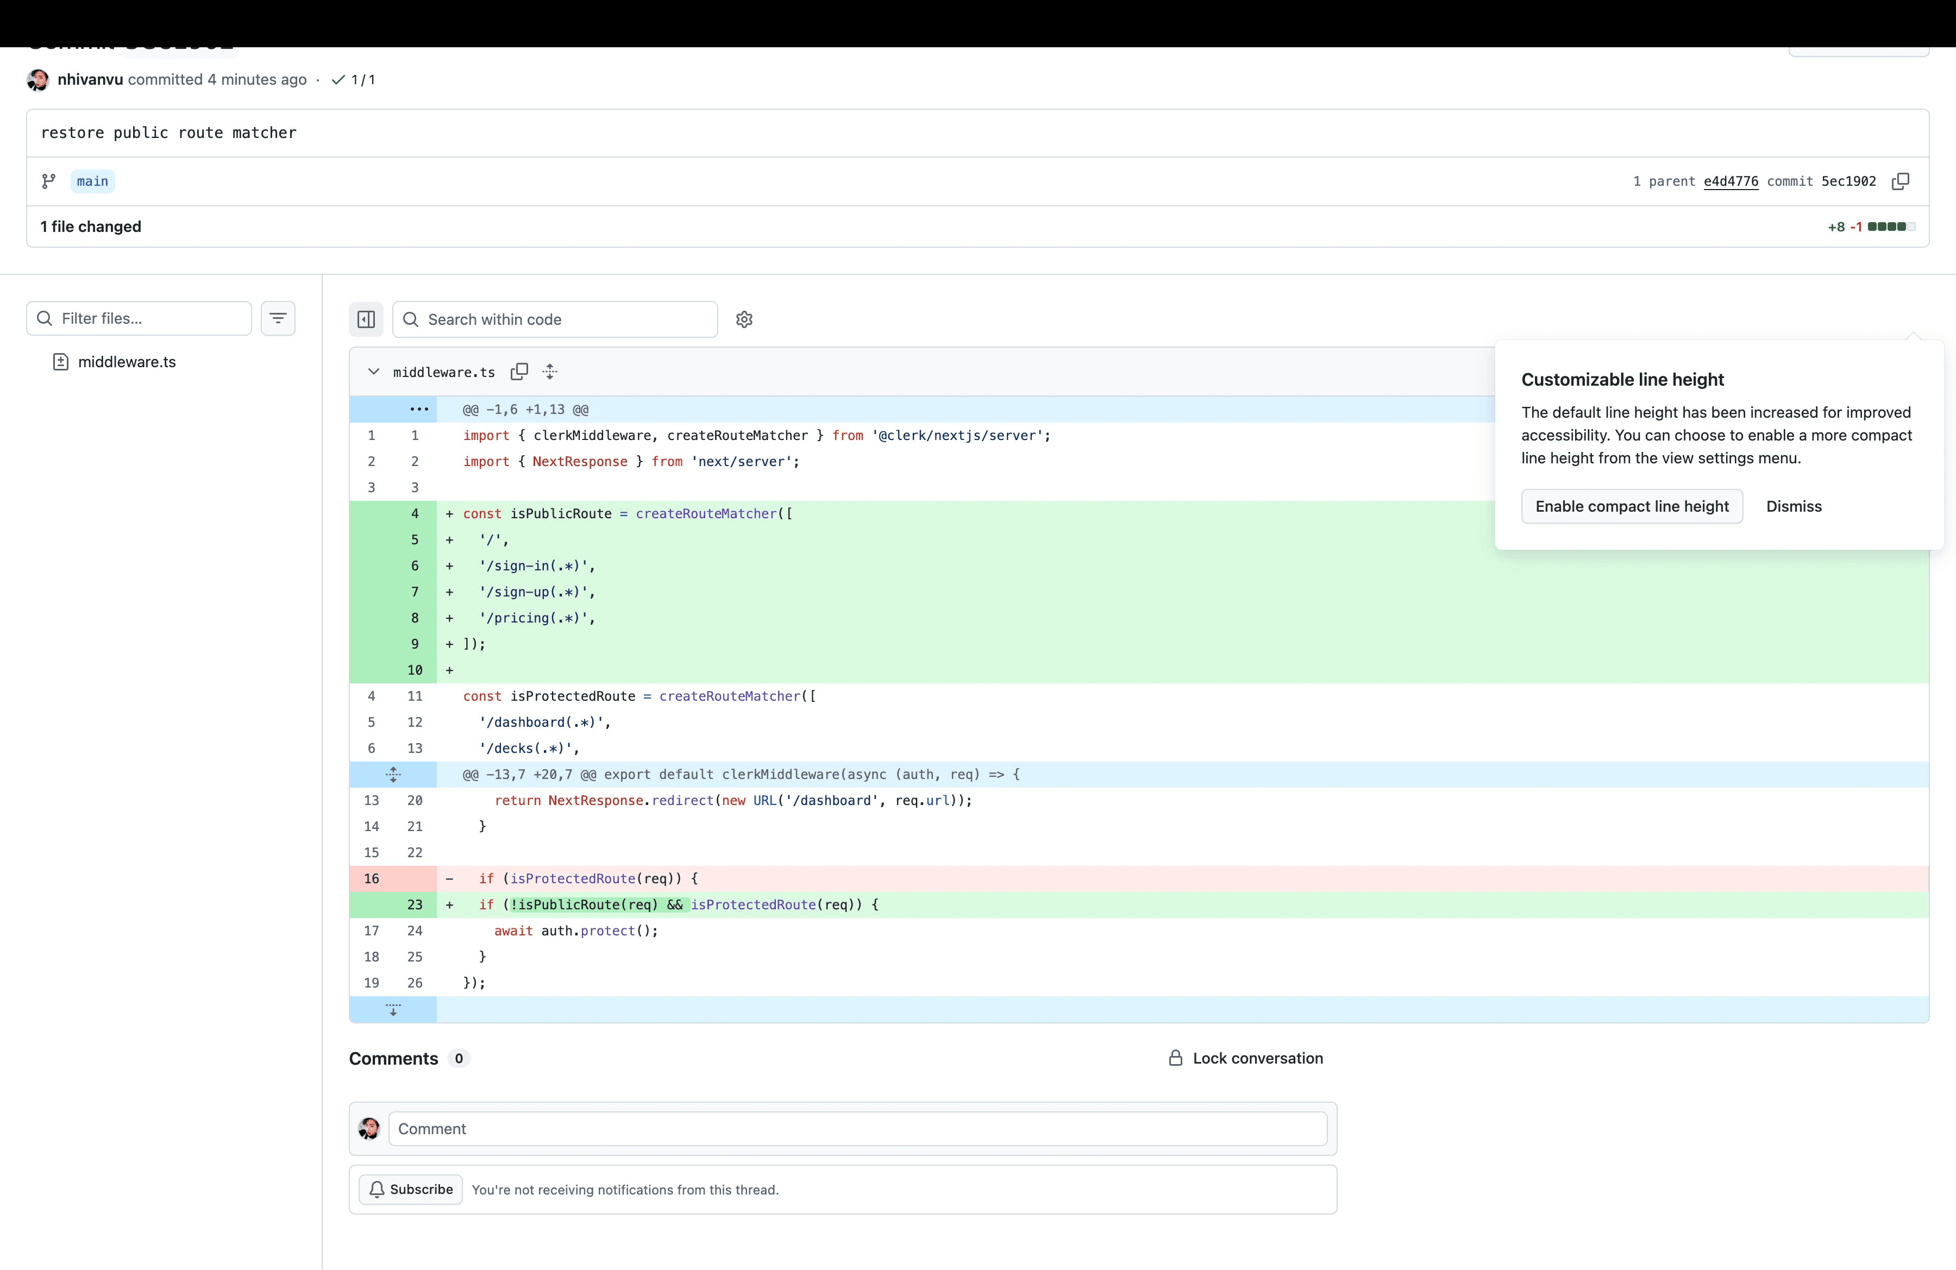Dismiss the line height popover

click(x=1794, y=507)
